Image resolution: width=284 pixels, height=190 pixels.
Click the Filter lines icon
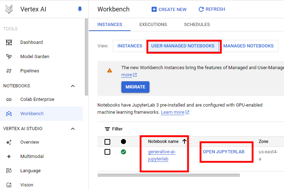tap(107, 129)
